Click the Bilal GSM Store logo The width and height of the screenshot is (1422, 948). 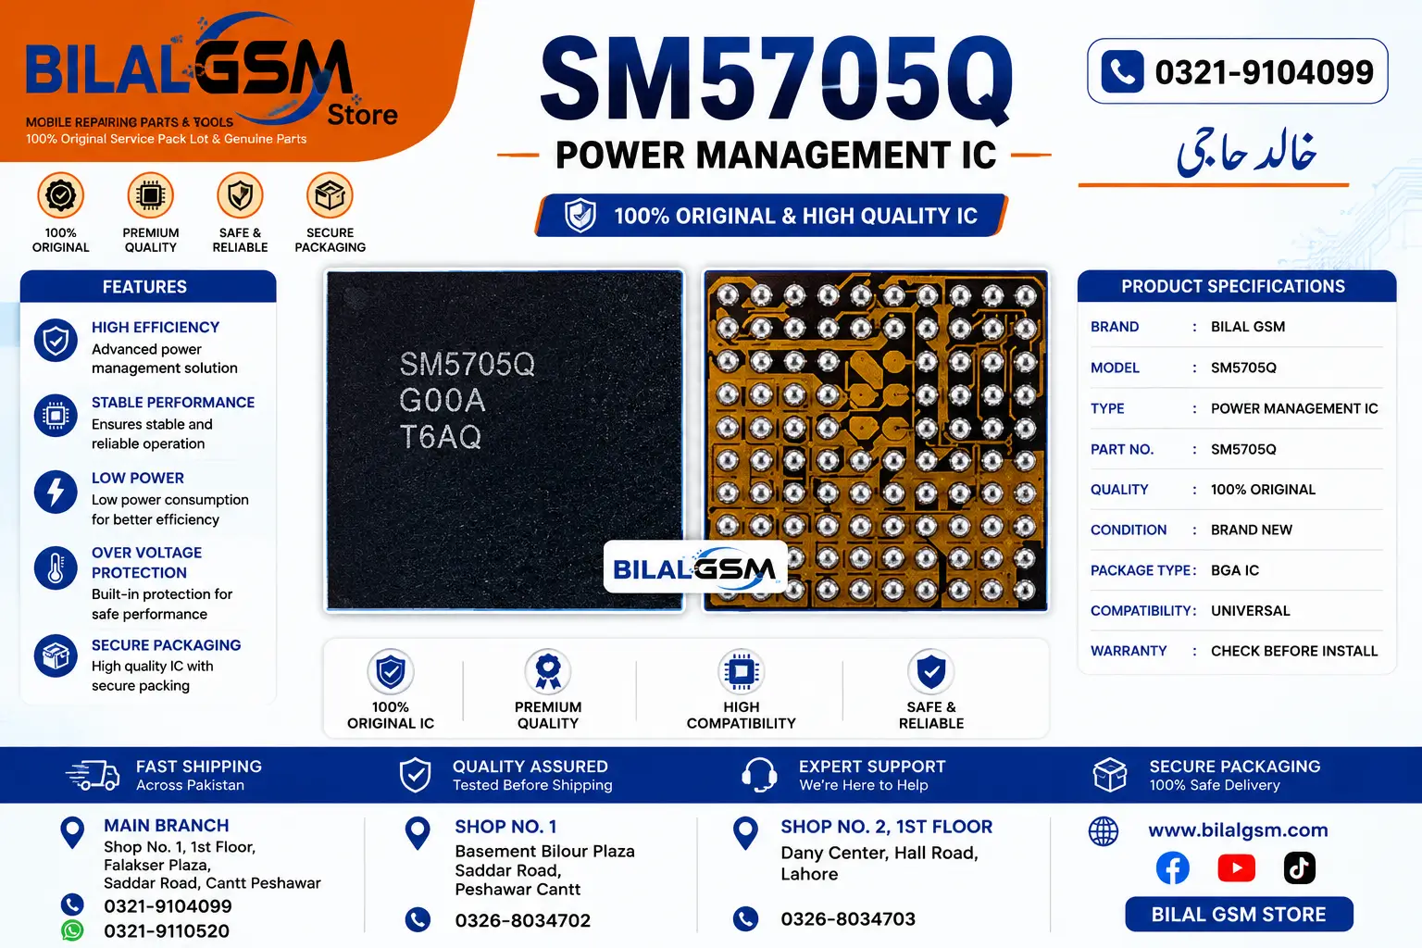213,79
